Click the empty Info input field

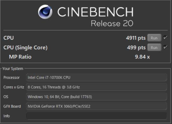coord(97,116)
